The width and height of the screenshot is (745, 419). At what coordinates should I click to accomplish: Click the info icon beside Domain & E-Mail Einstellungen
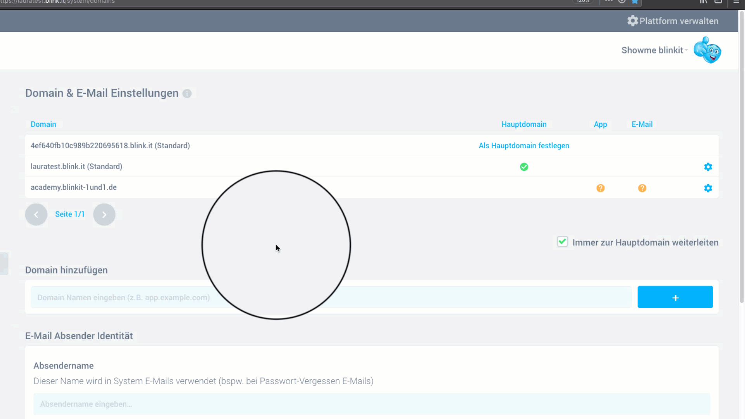click(x=187, y=93)
